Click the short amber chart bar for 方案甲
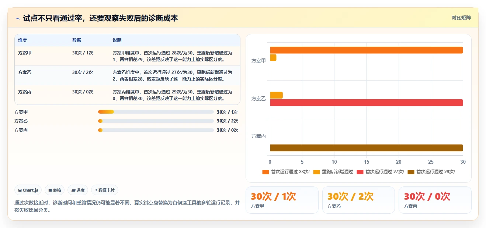 tap(273, 58)
